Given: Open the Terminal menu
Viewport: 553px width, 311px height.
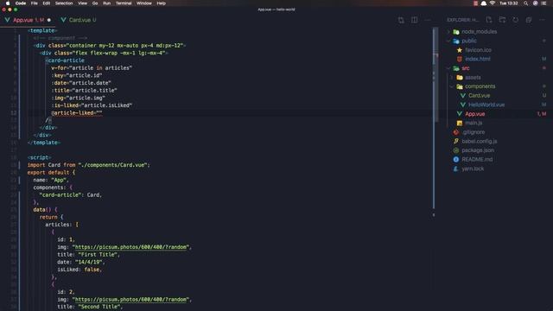Looking at the screenshot, I should point(124,3).
